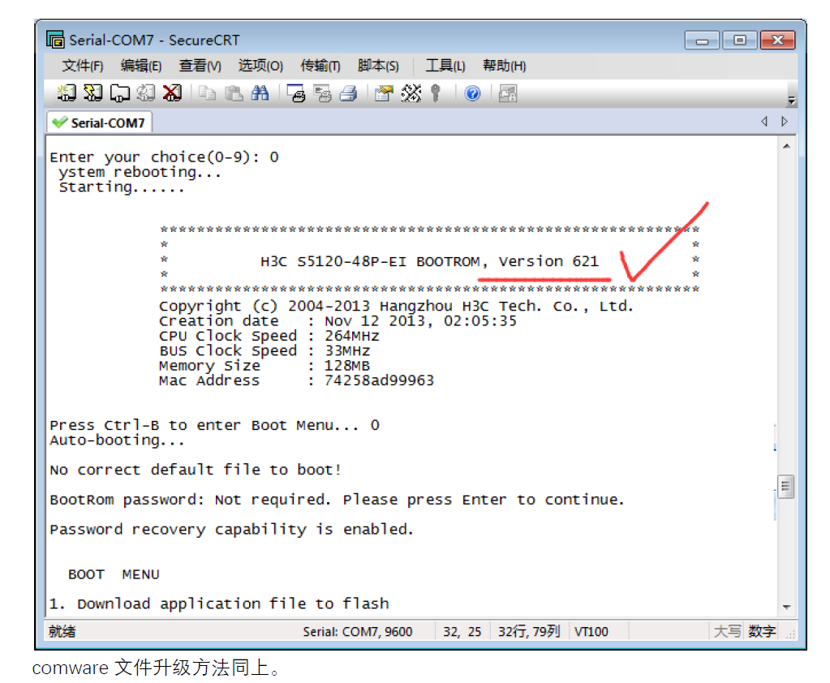Open the 查看(V) menu

200,66
